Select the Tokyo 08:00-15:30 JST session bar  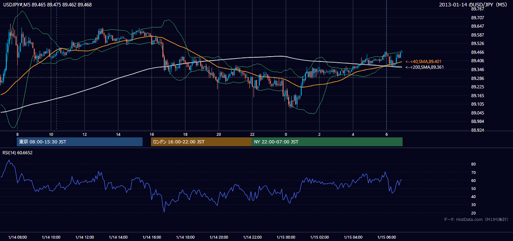tap(80, 142)
